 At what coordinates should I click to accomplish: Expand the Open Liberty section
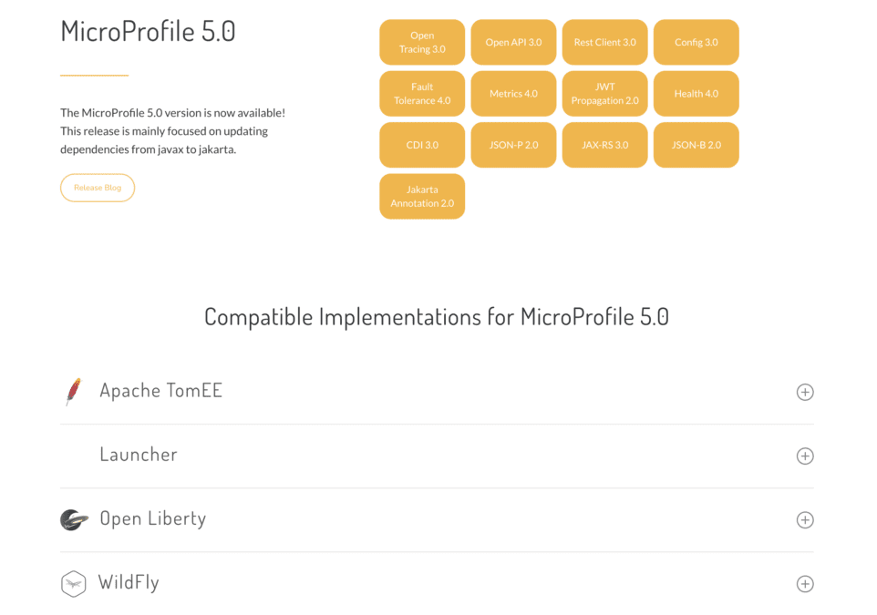tap(805, 519)
